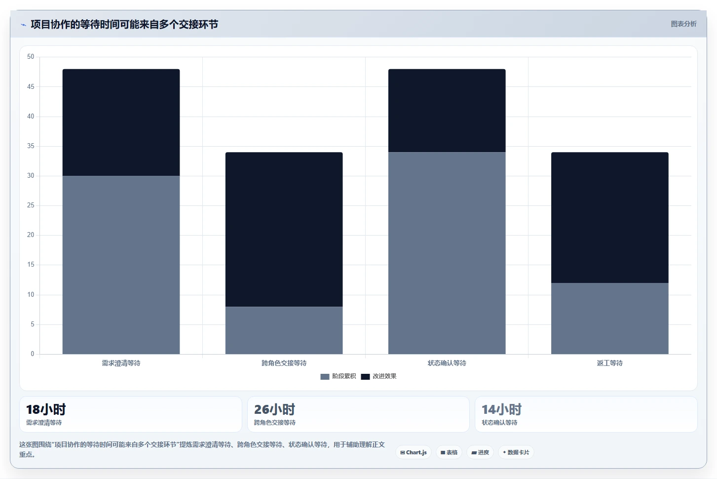Click the 跨角色交接等待 x-axis label

284,363
